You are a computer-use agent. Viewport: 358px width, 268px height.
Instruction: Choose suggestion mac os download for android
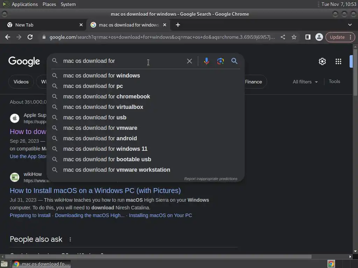145,138
